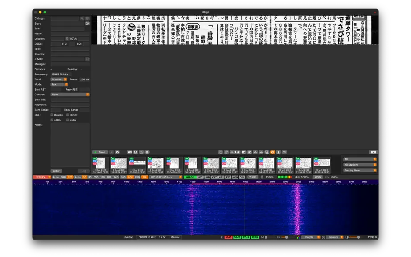411x257 pixels.
Task: Select LPM value 60
Action: (84, 177)
